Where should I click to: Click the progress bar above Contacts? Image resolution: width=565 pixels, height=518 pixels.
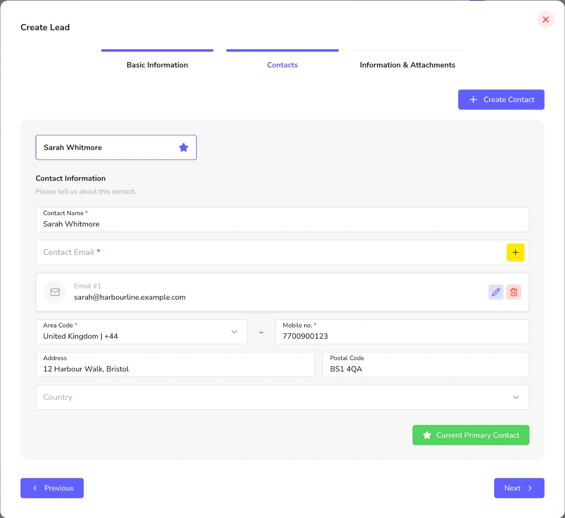click(282, 50)
